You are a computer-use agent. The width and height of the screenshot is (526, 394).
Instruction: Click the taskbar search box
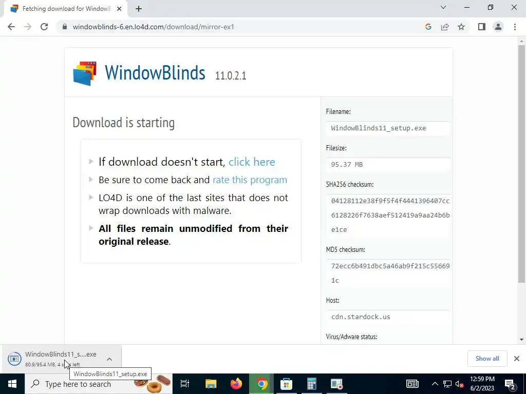click(99, 384)
